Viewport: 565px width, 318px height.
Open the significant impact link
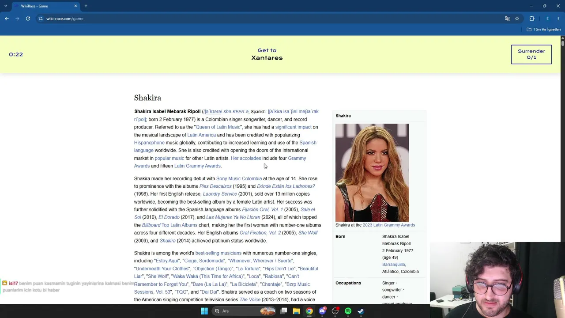294,127
